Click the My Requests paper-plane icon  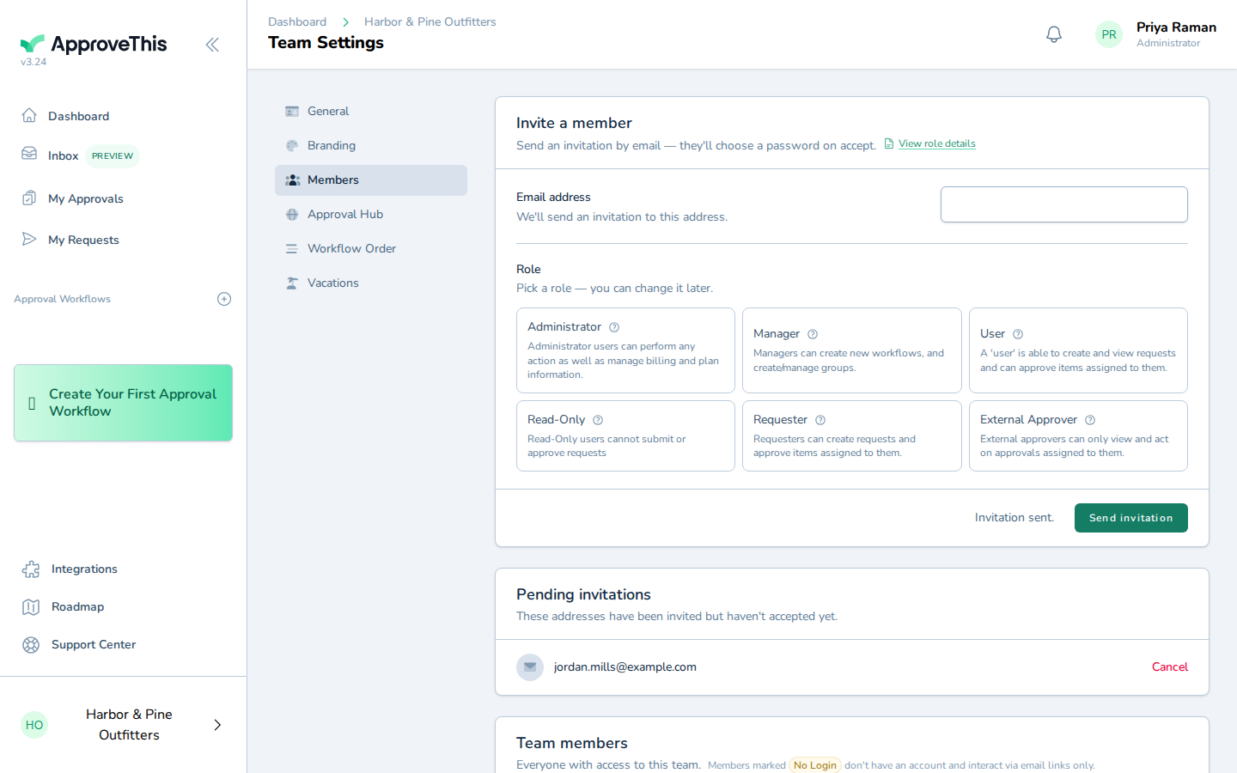point(29,239)
